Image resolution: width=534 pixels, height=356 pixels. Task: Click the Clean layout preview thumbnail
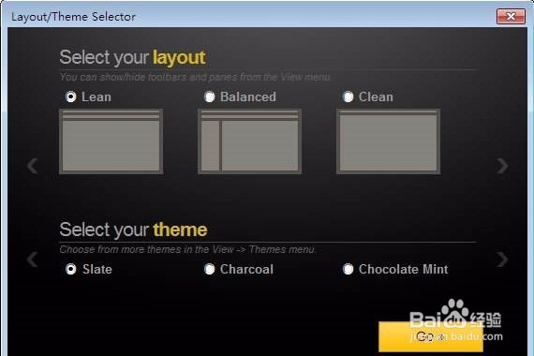388,141
